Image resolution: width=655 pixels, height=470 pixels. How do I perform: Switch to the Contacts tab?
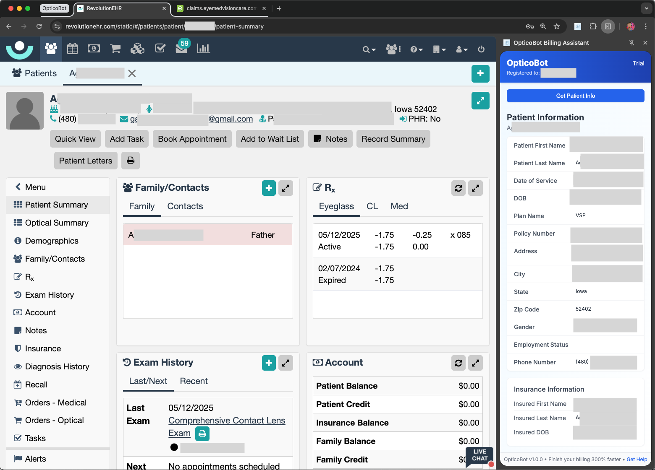pos(185,206)
